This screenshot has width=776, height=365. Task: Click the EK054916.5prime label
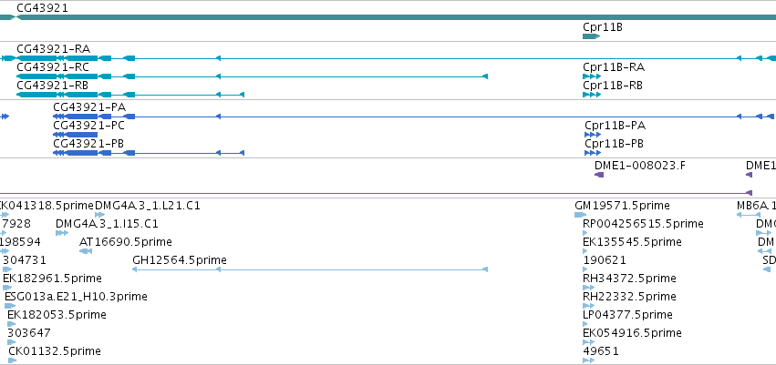point(633,333)
